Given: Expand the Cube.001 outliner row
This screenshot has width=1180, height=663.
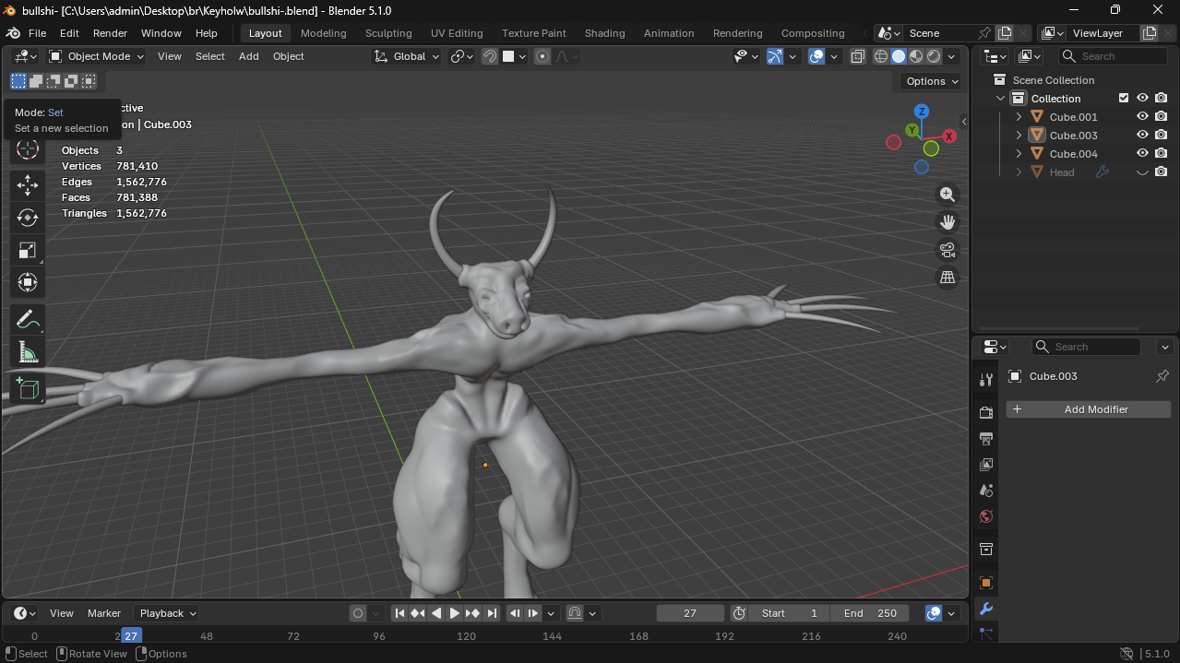Looking at the screenshot, I should [x=1019, y=117].
